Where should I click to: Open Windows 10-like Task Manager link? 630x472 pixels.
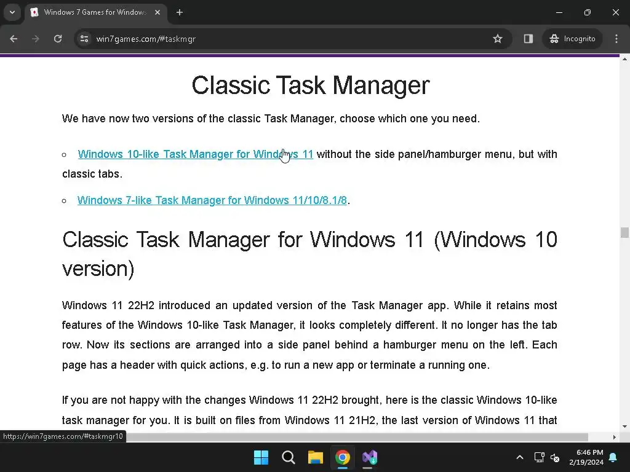(195, 154)
